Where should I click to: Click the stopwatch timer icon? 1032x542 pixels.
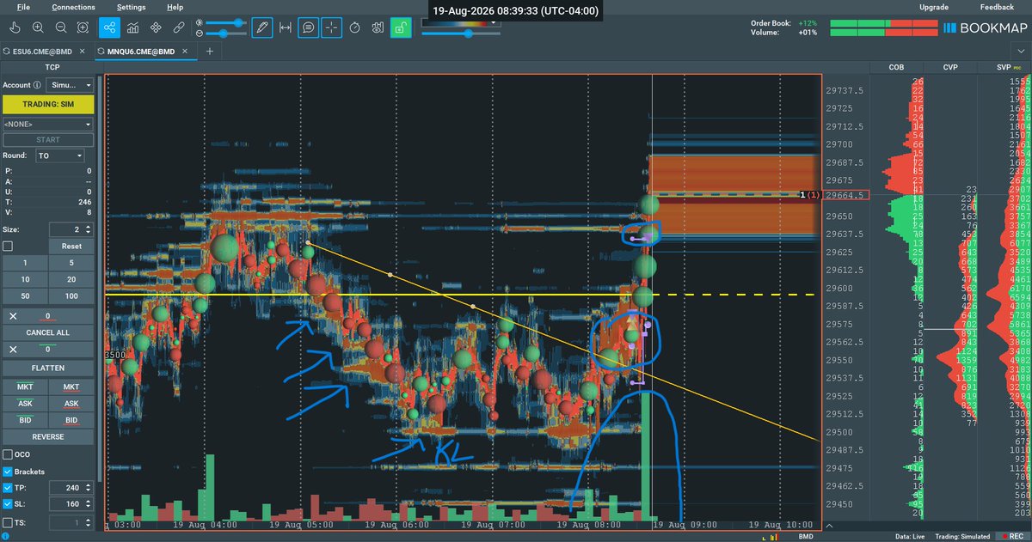click(354, 27)
